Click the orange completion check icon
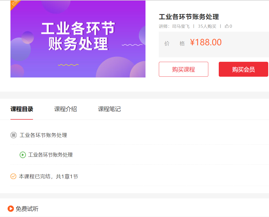Viewport: 269px width, 217px height. tap(13, 176)
